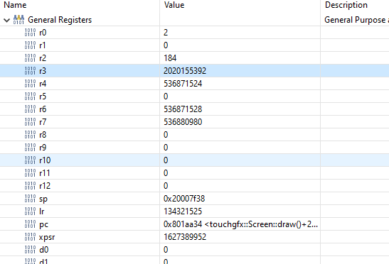Click d0 value 0
This screenshot has height=264, width=389.
coord(166,250)
